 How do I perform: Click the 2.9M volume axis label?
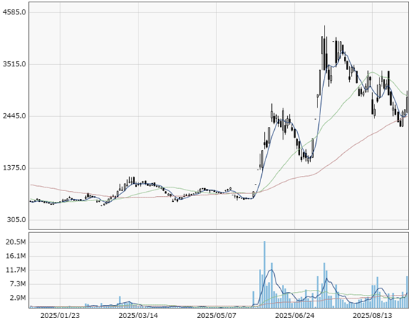point(18,298)
